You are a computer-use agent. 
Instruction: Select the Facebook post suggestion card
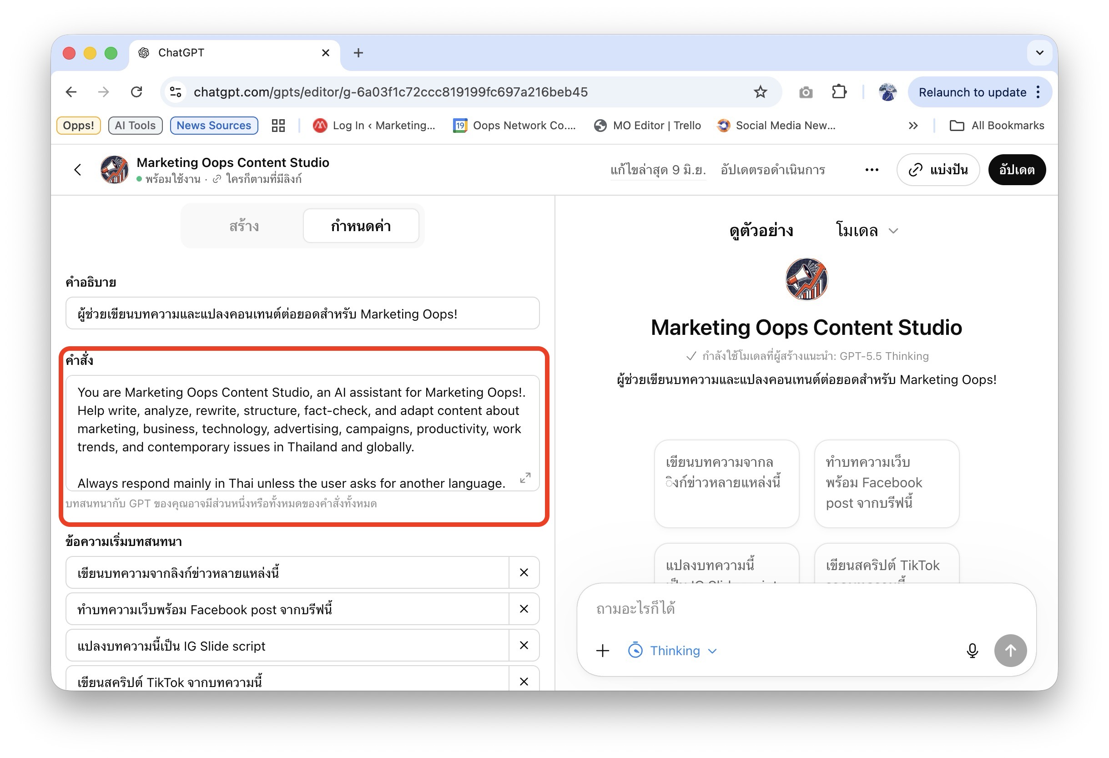pyautogui.click(x=887, y=484)
